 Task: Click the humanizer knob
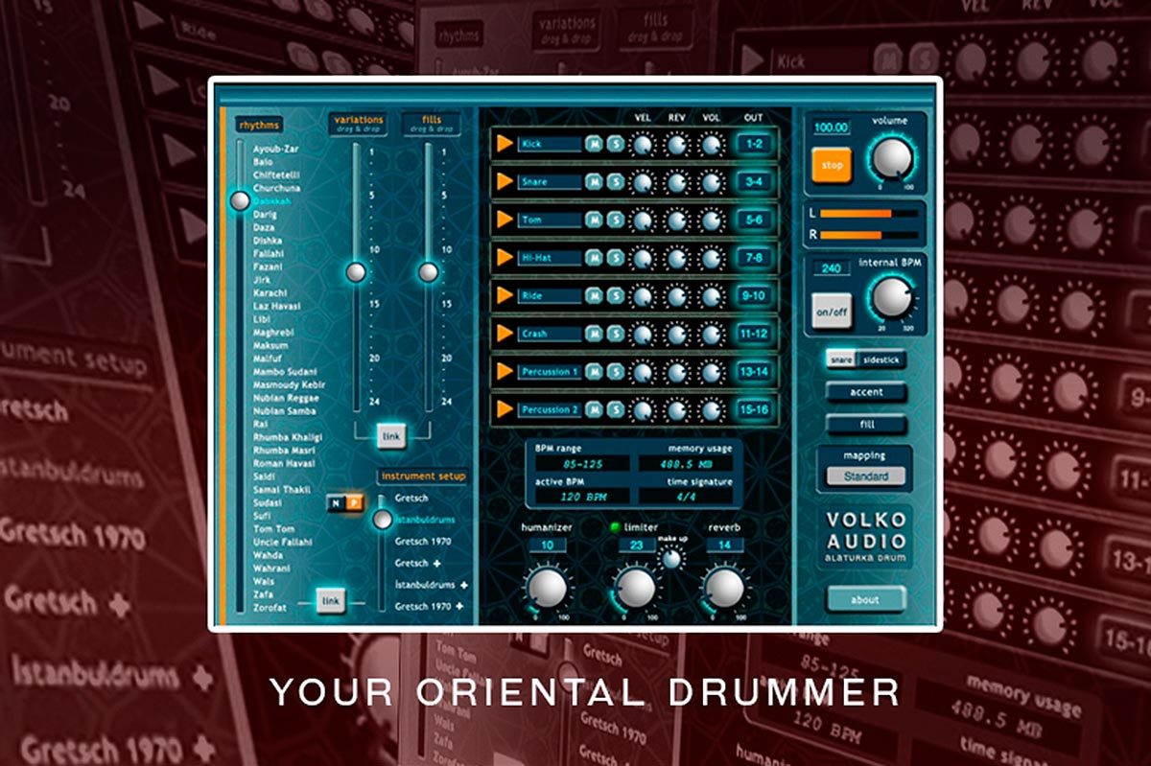tap(548, 588)
